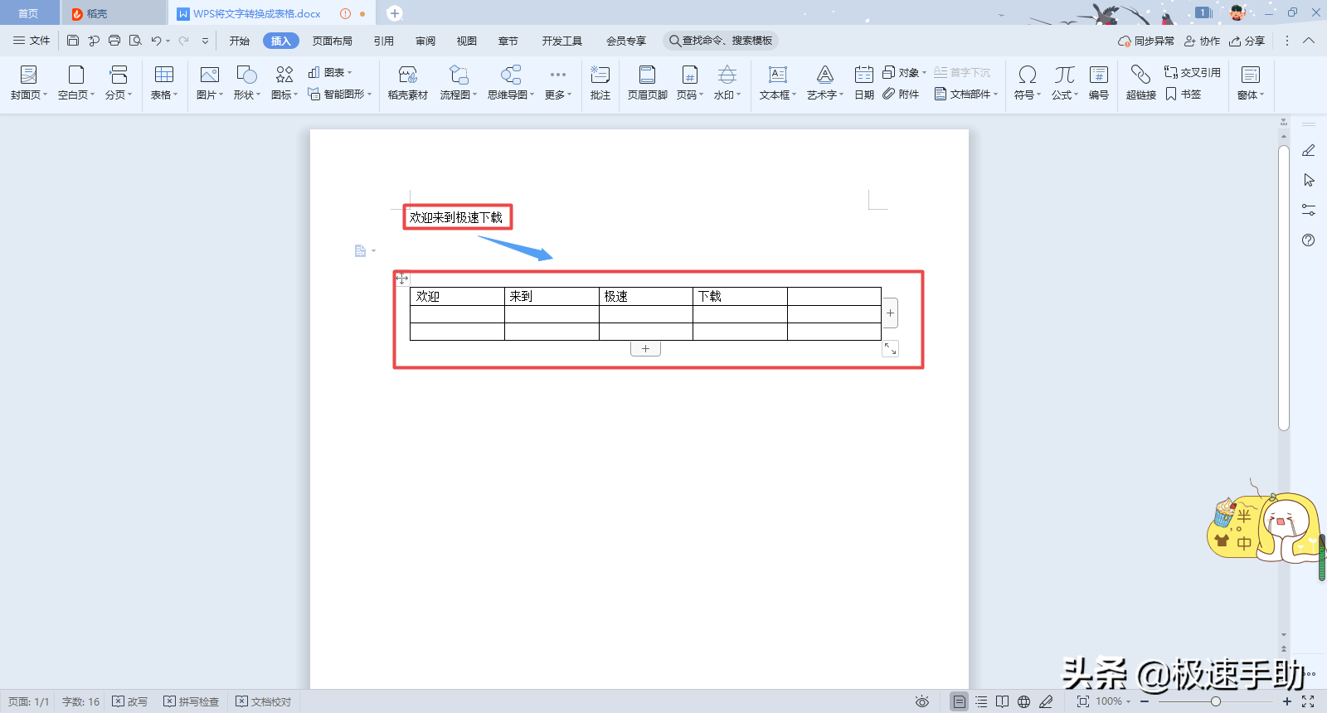Image resolution: width=1327 pixels, height=713 pixels.
Task: Switch to page layout view
Action: [x=959, y=701]
